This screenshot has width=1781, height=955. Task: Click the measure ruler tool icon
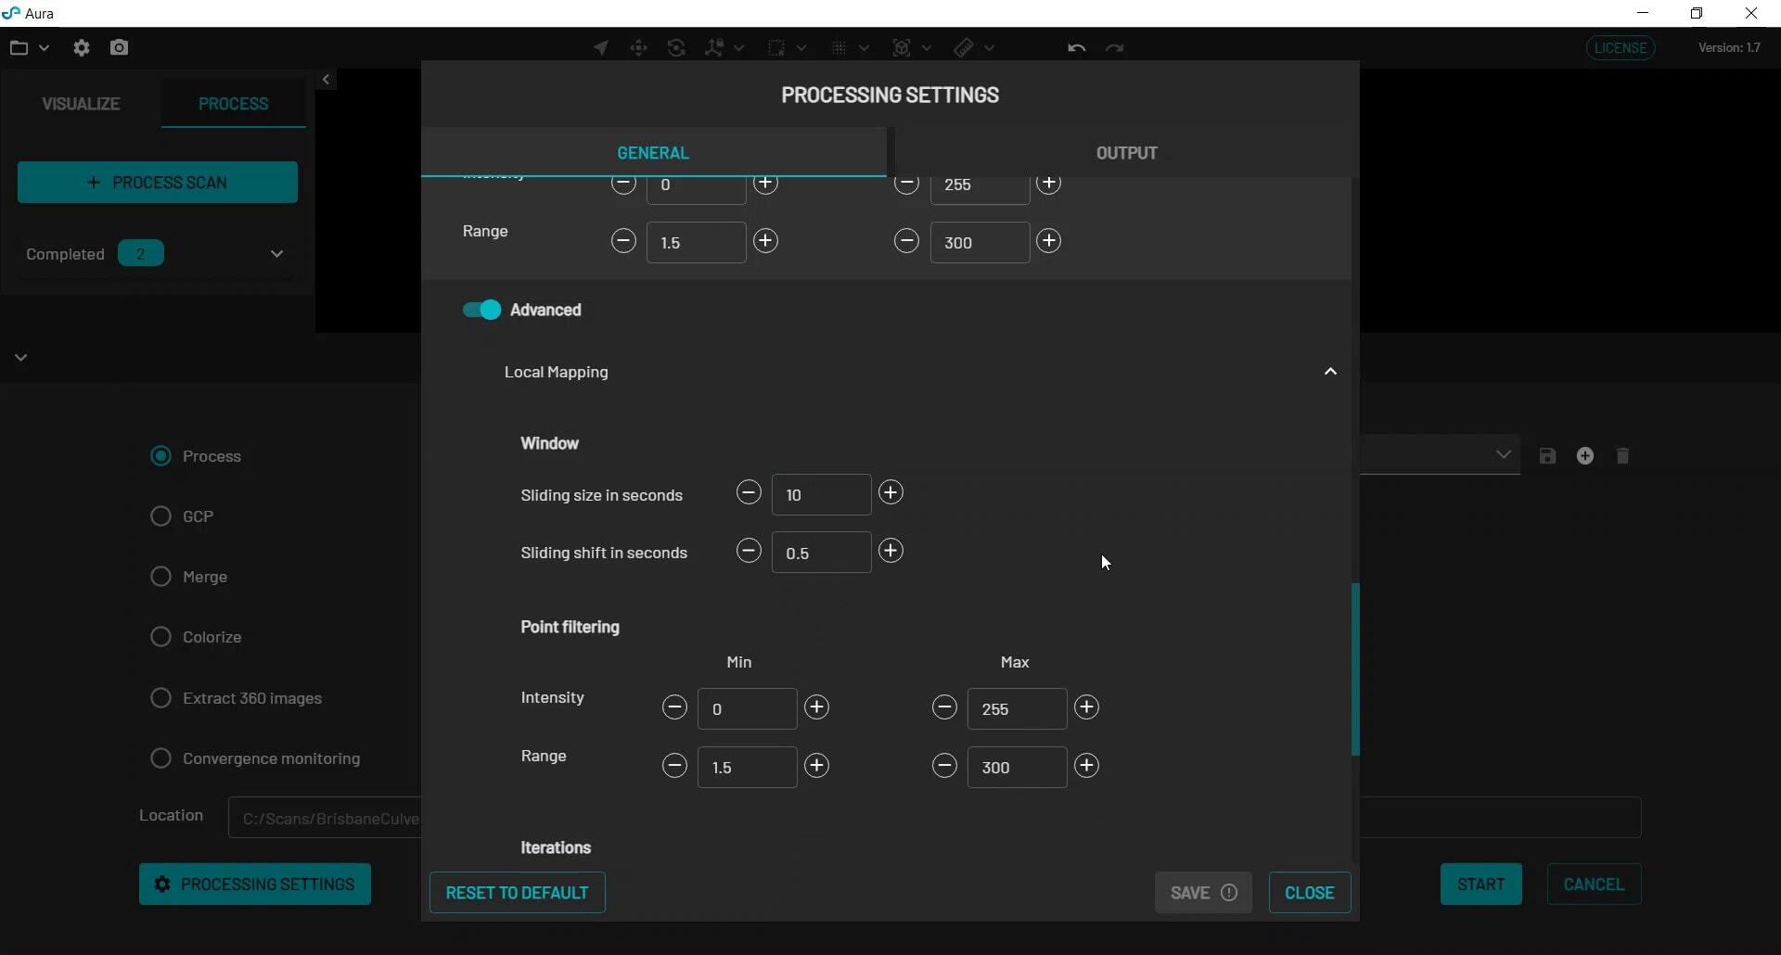pyautogui.click(x=964, y=48)
